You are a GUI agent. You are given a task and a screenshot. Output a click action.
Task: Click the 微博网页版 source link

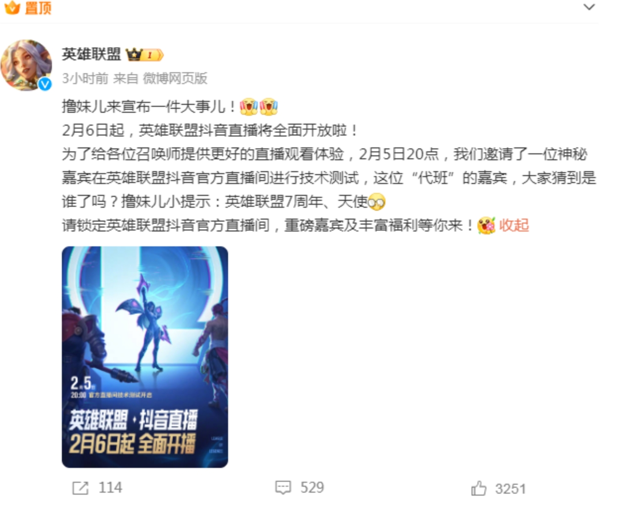click(x=175, y=78)
